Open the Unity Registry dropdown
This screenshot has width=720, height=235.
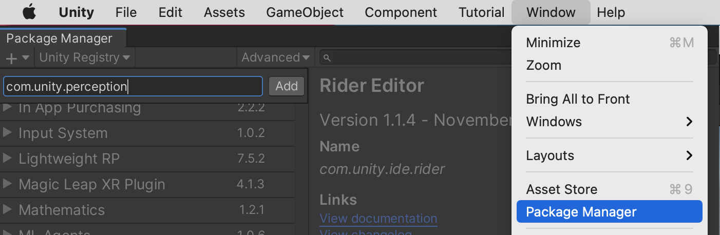(85, 57)
